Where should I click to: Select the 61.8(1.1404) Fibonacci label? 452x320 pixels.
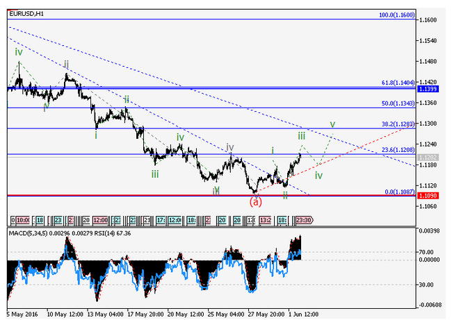click(398, 83)
